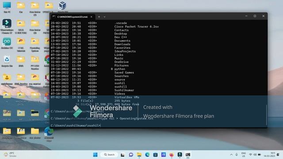283x159 pixels.
Task: Open Wondershare Filmora desktop shortcut
Action: (x=7, y=26)
